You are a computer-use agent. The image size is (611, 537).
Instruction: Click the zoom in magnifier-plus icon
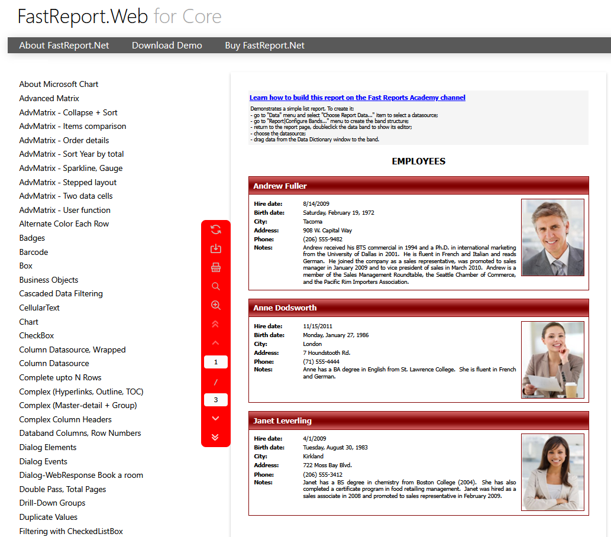pos(215,305)
